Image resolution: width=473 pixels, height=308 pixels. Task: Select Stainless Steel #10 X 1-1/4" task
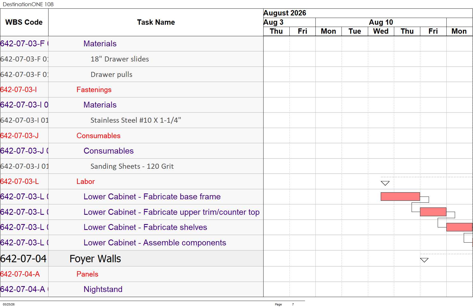click(x=136, y=120)
